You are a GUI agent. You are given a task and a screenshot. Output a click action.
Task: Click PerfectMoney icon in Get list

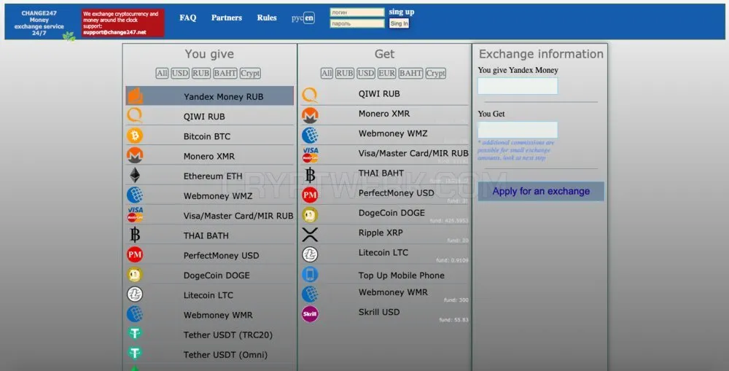(310, 195)
